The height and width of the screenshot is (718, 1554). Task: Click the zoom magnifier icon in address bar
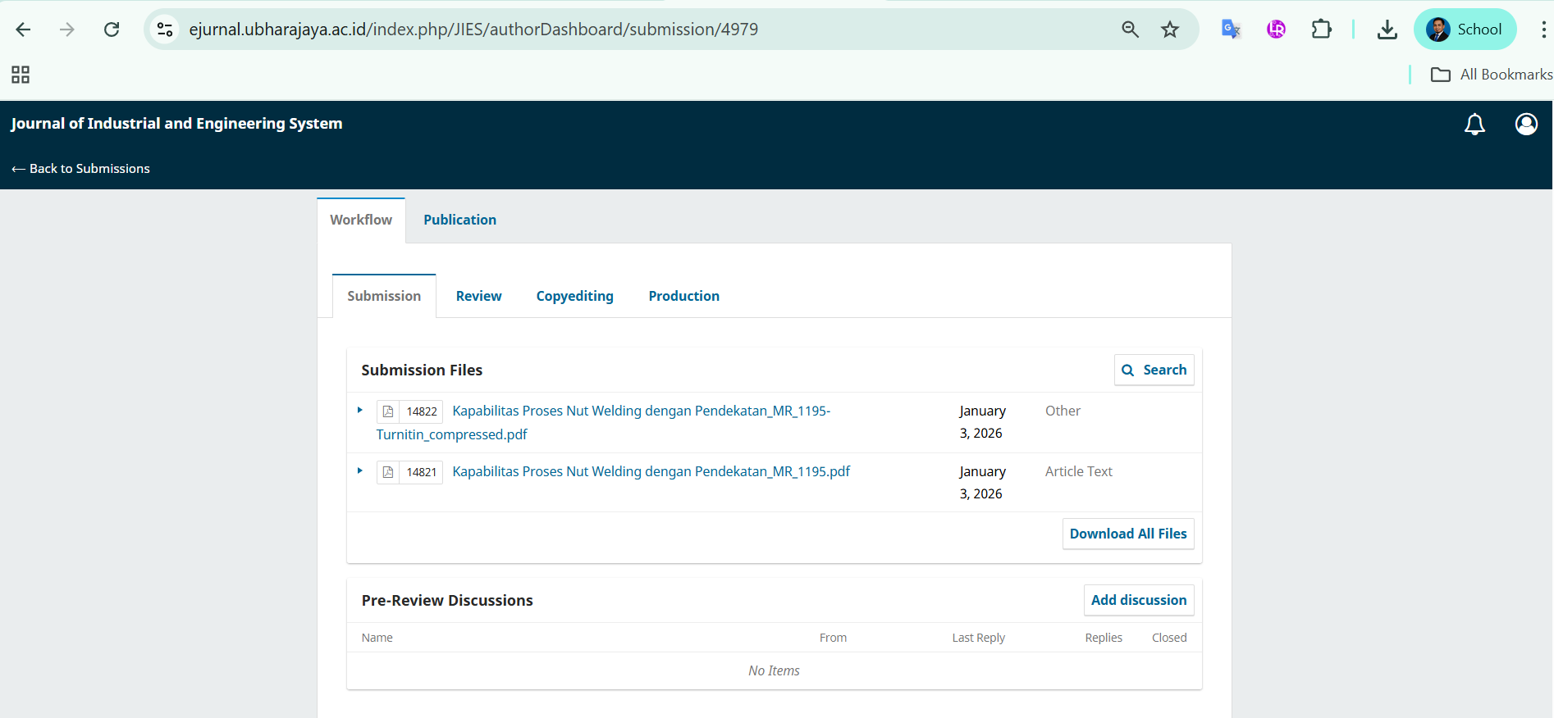pyautogui.click(x=1130, y=30)
